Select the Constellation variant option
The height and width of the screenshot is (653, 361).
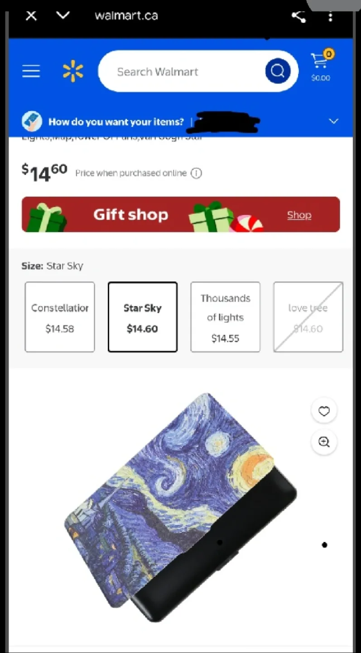(60, 317)
